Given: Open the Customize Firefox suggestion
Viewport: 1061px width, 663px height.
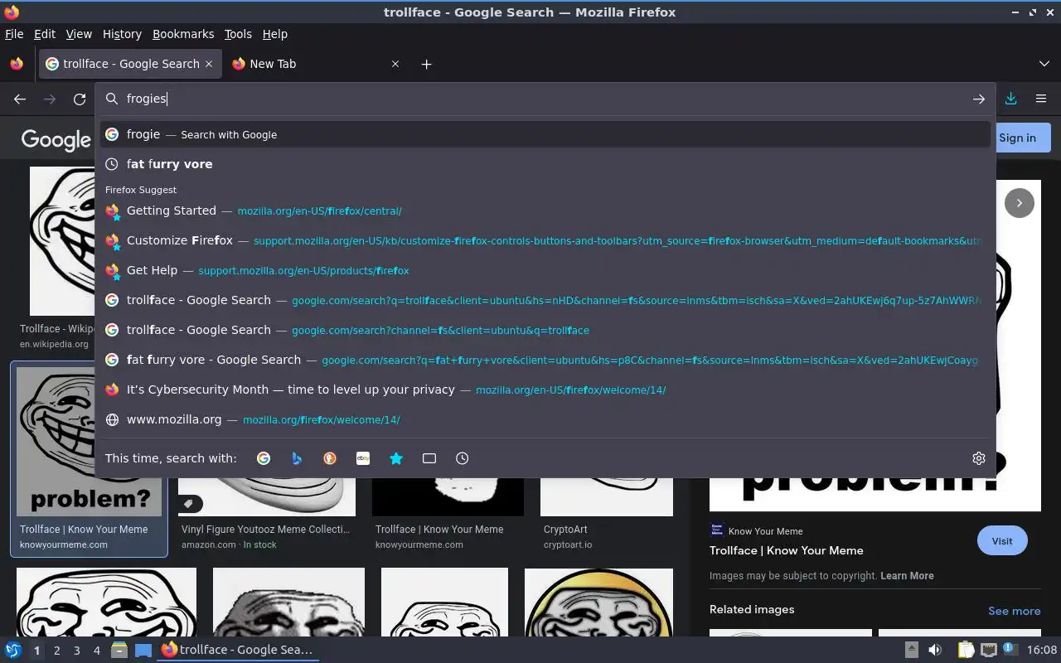Looking at the screenshot, I should pyautogui.click(x=545, y=240).
